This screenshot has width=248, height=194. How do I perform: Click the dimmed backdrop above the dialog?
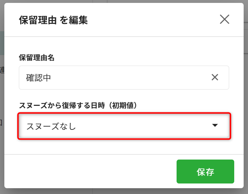pos(123,1)
